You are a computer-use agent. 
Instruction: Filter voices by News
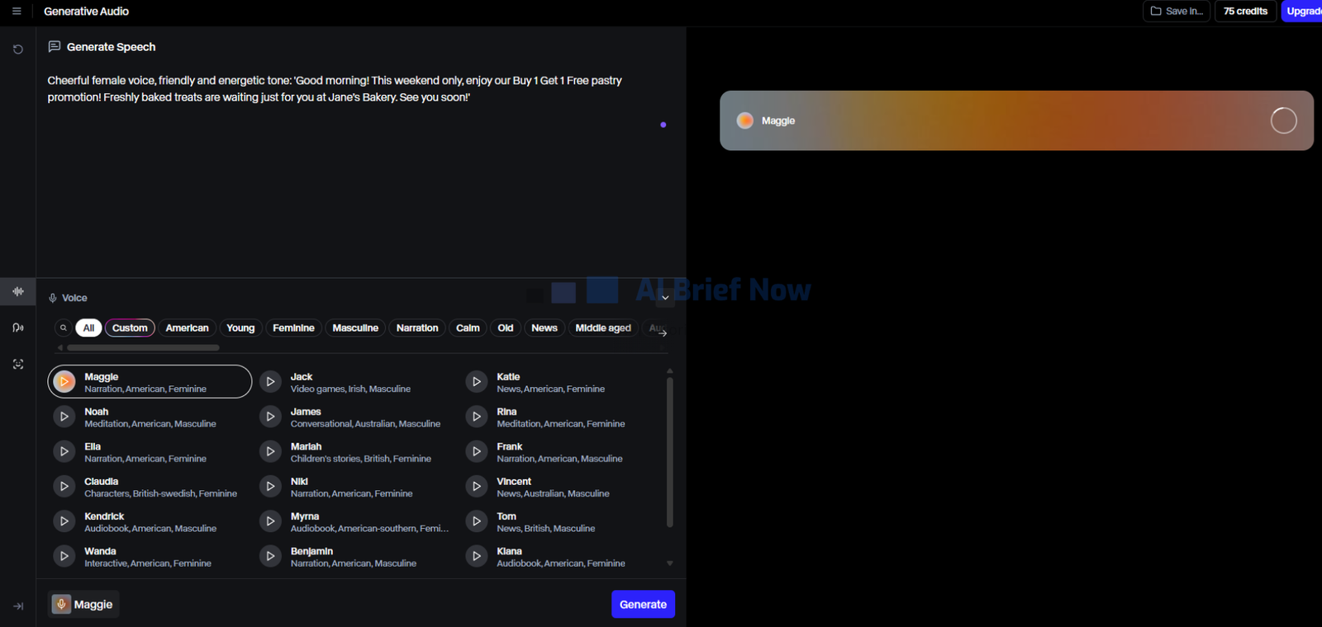click(544, 328)
